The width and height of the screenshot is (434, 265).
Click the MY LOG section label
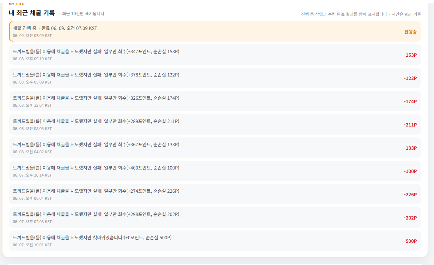click(17, 4)
